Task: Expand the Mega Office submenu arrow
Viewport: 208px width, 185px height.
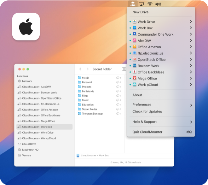Action: pyautogui.click(x=191, y=78)
